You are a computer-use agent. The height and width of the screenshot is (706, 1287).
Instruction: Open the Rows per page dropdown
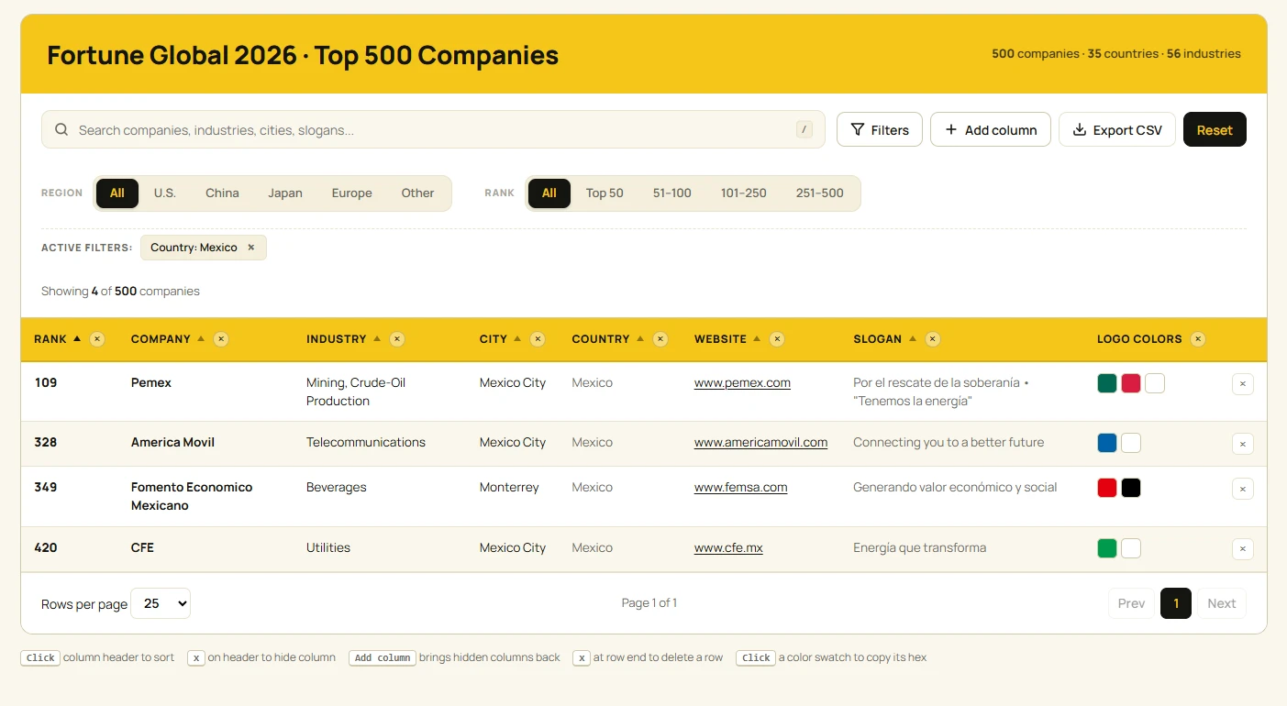pyautogui.click(x=161, y=603)
